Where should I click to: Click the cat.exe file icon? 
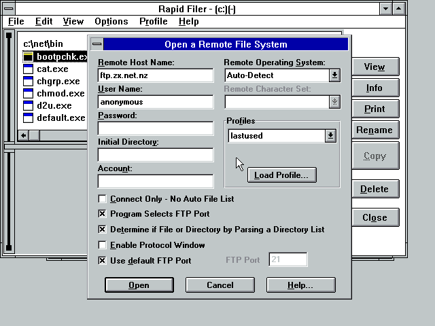click(28, 69)
